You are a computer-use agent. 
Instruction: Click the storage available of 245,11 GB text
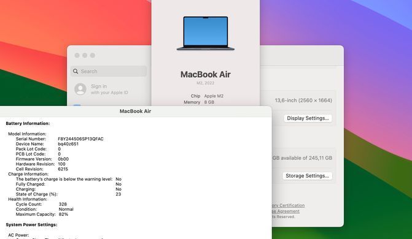click(302, 158)
